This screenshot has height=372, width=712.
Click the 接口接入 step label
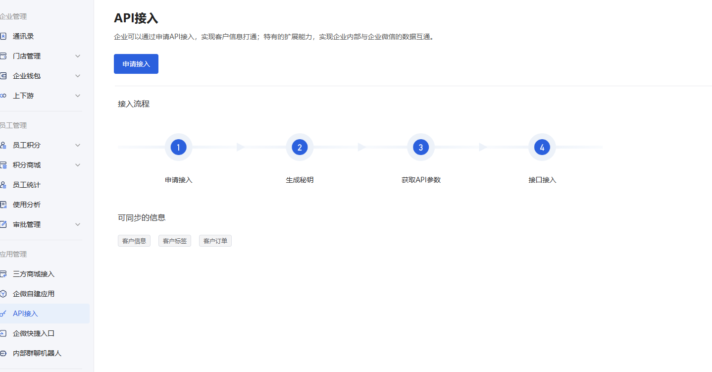tap(542, 180)
